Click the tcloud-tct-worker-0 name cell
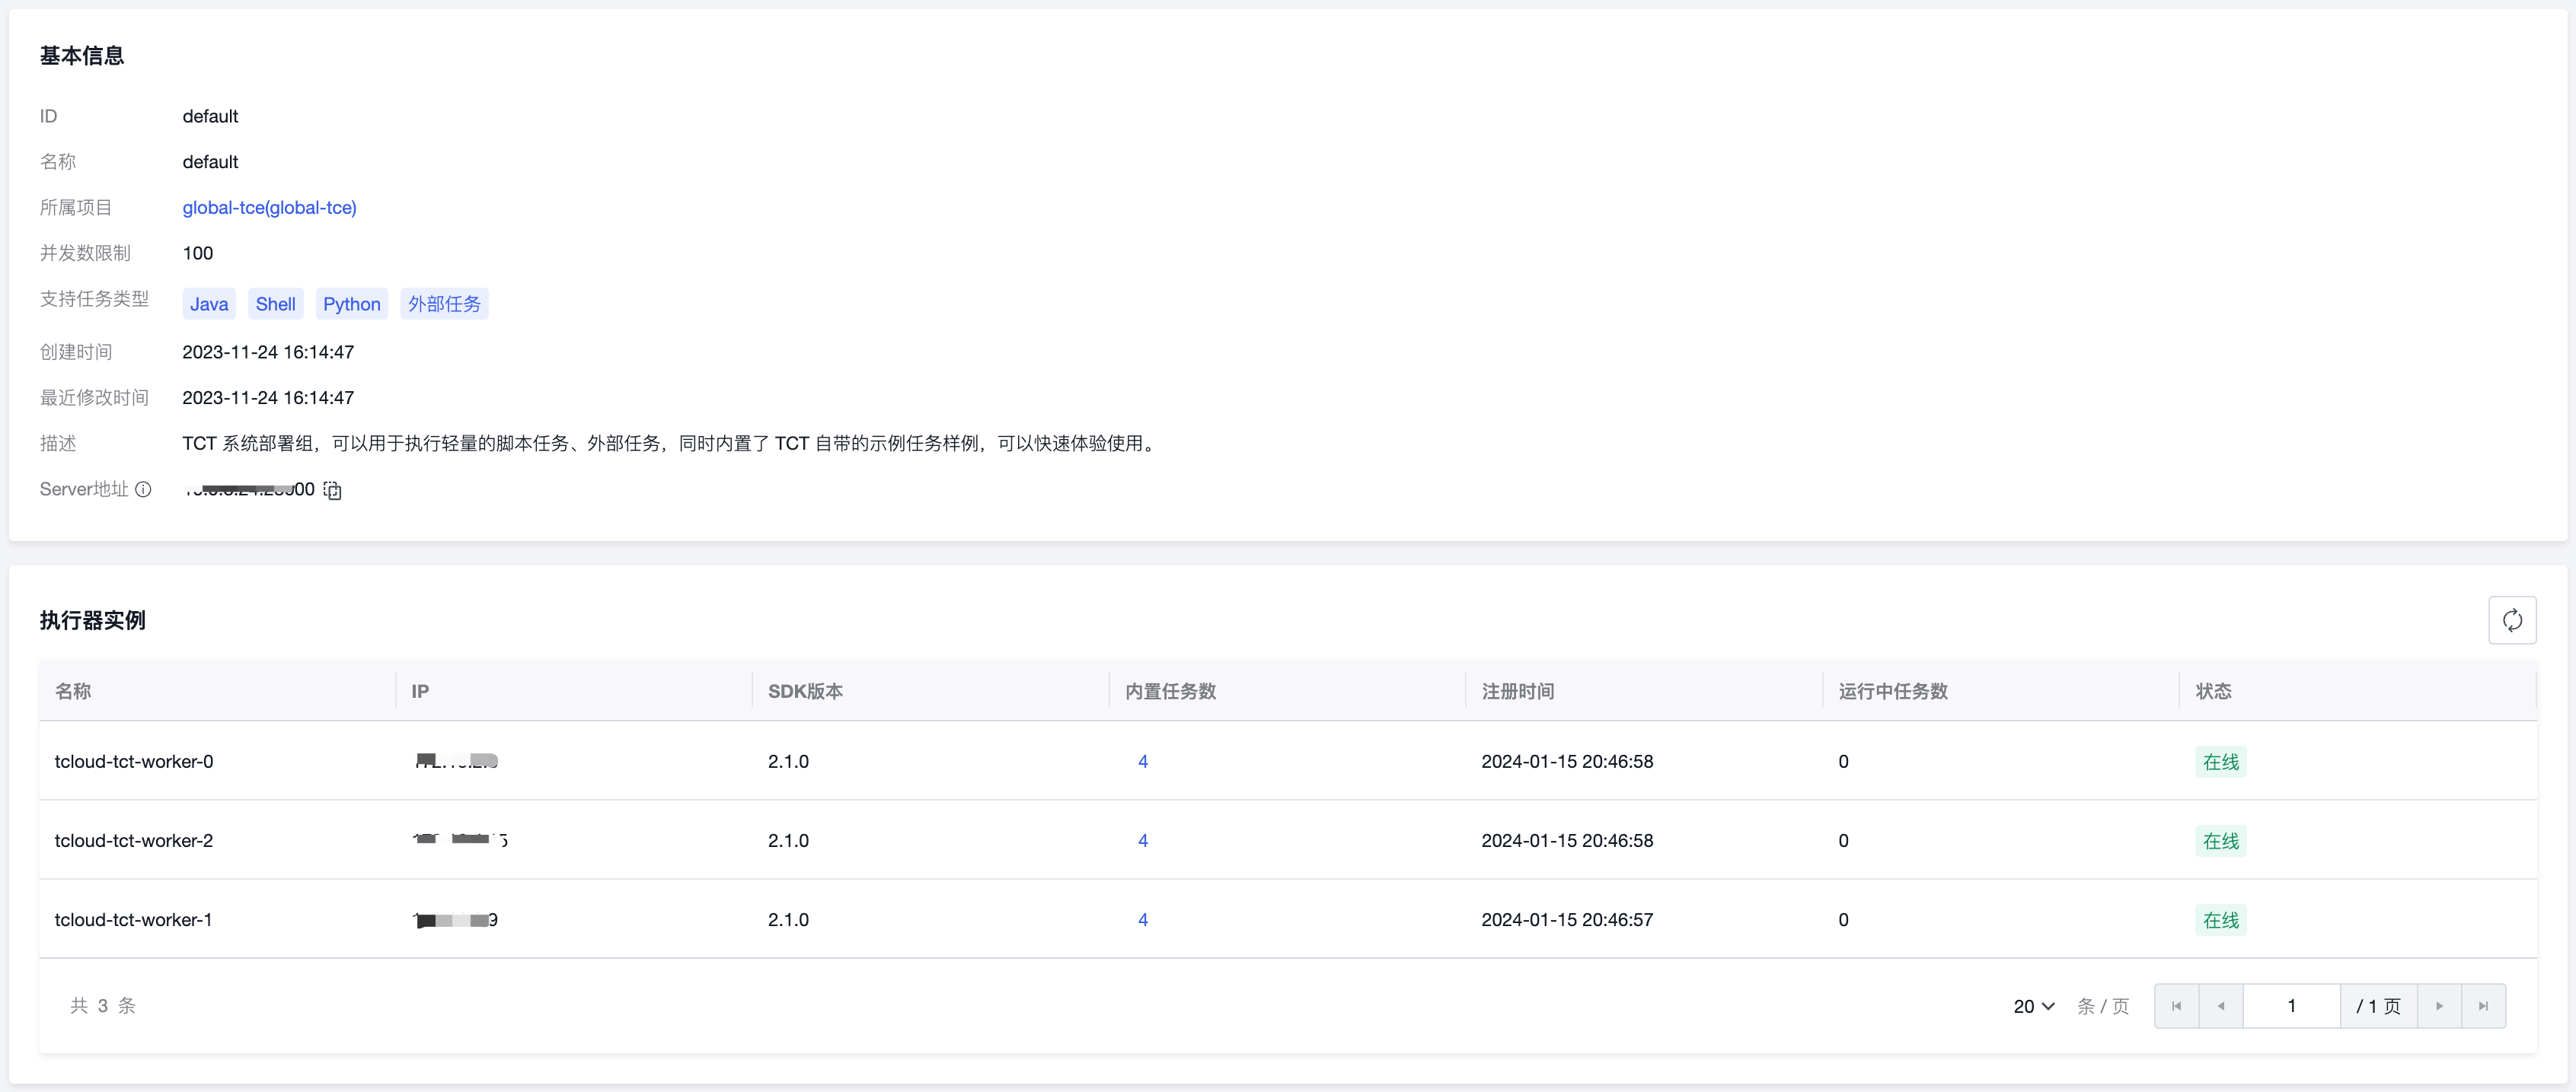Image resolution: width=2576 pixels, height=1092 pixels. click(x=134, y=761)
